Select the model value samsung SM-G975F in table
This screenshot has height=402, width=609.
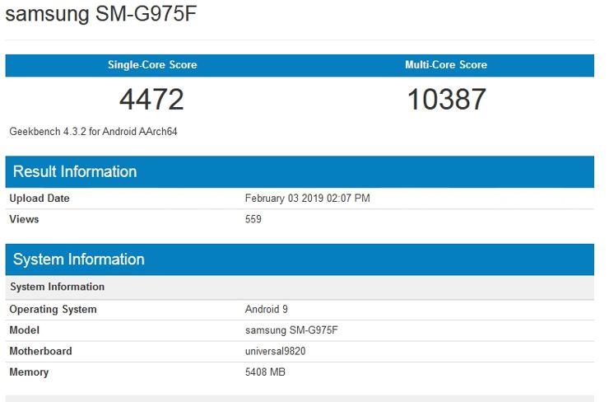291,330
